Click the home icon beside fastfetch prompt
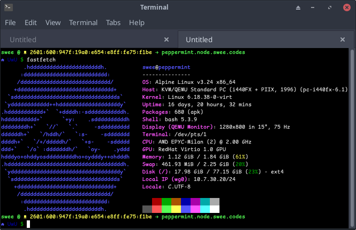 tap(3, 60)
